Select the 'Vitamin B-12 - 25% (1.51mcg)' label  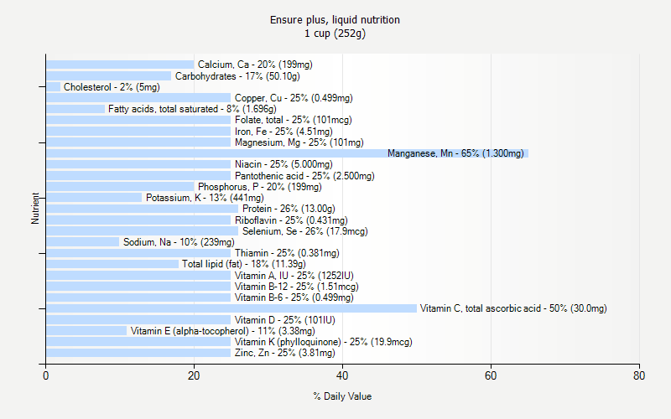[x=297, y=287]
